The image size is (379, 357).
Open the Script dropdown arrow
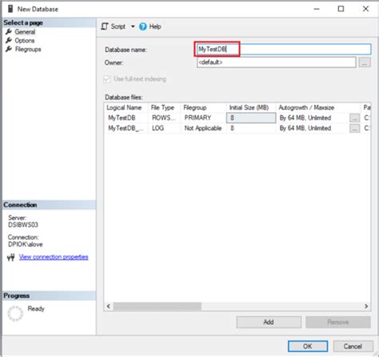tap(133, 26)
